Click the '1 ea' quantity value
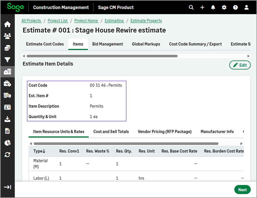257x198 pixels. click(x=93, y=117)
